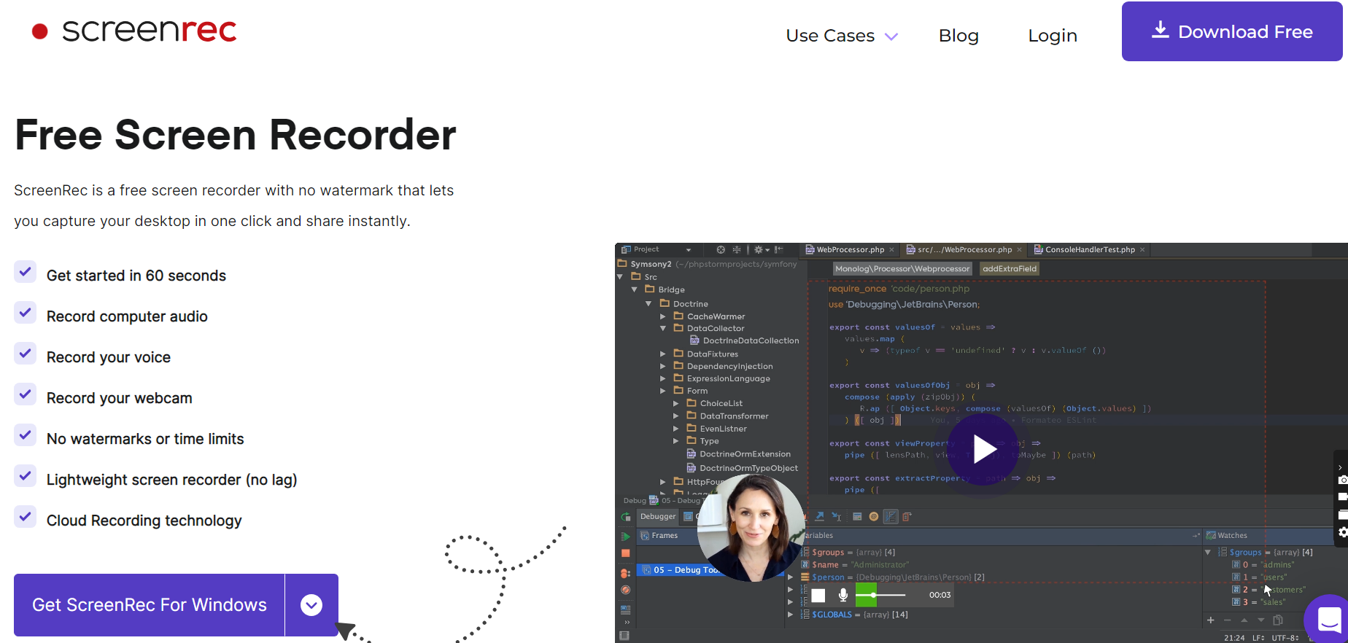Collapse the Doctrine folder
Screen dimensions: 1348x643
648,304
